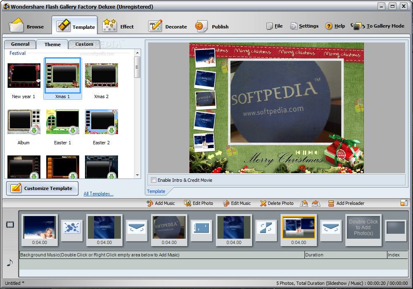
Task: Click the first preview side thumbnail
Action: click(x=205, y=58)
